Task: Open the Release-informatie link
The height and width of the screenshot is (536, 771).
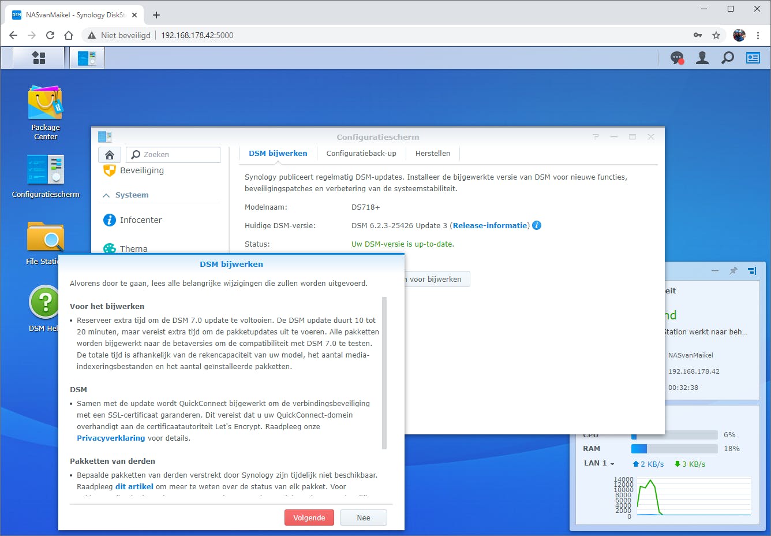Action: (x=490, y=226)
